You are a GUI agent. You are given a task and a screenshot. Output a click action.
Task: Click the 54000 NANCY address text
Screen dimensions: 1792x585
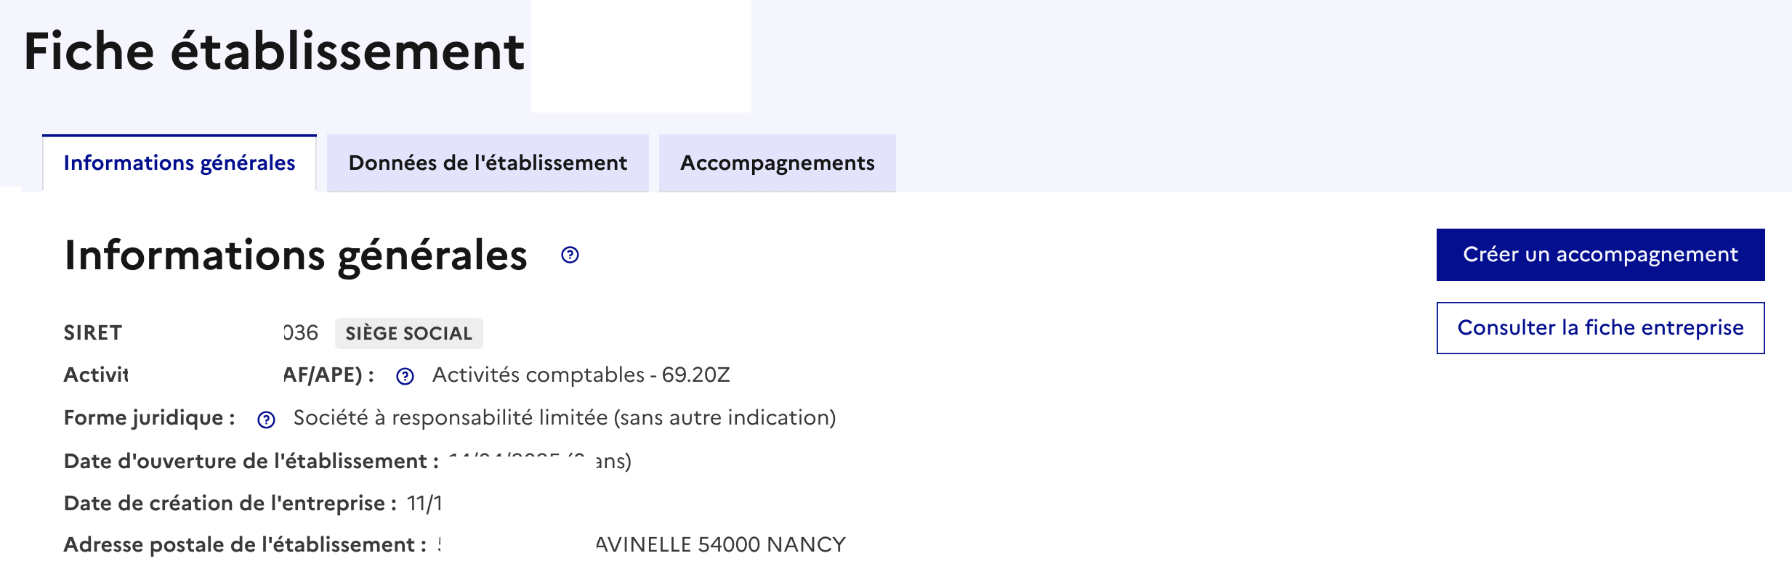772,544
